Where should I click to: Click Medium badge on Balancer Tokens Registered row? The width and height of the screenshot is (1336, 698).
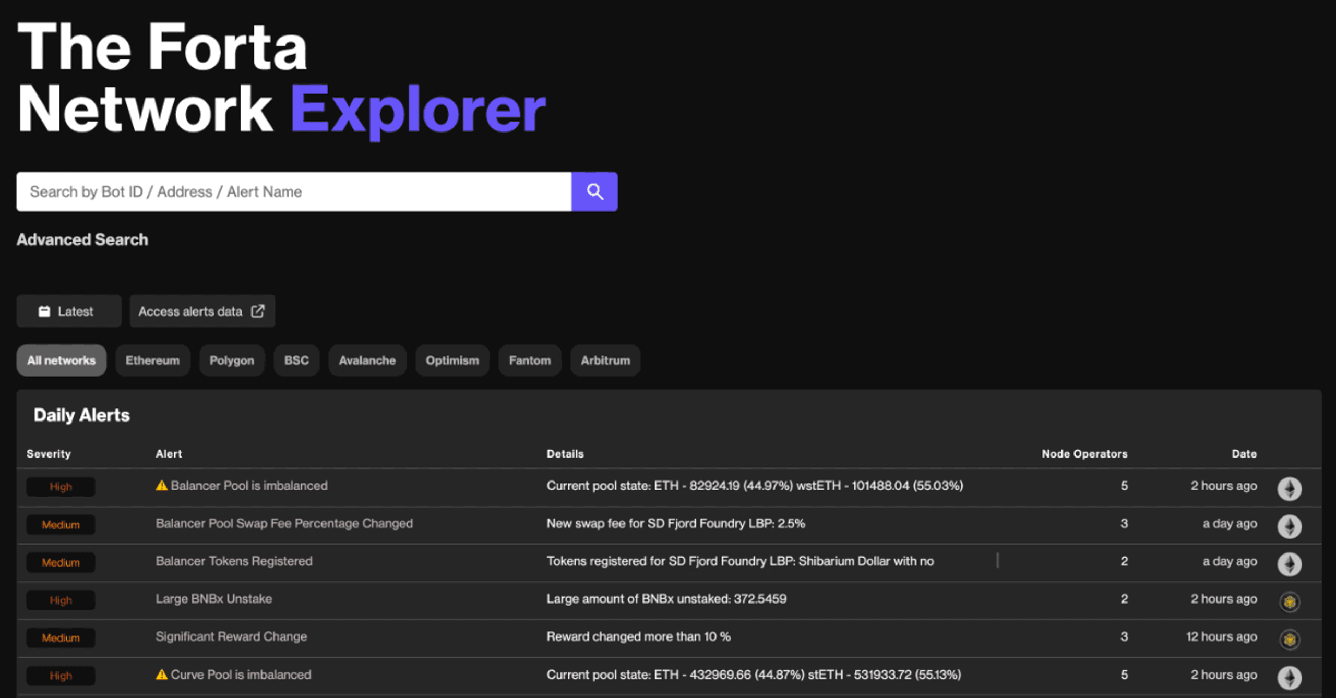[61, 562]
